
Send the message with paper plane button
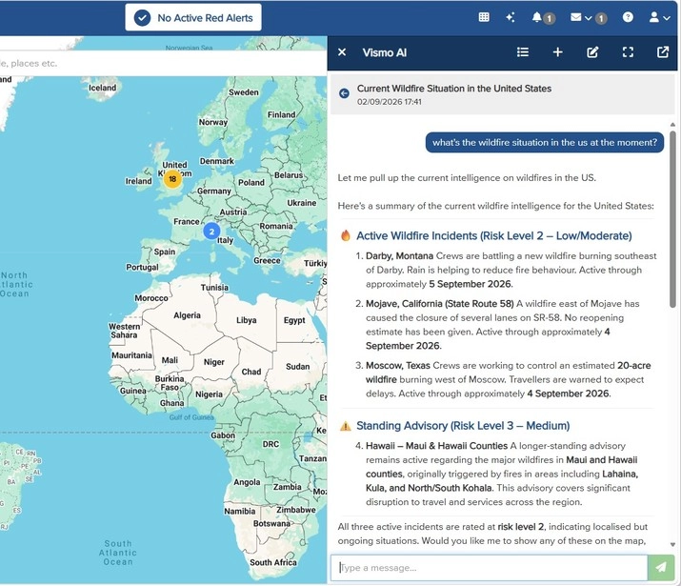pyautogui.click(x=661, y=567)
